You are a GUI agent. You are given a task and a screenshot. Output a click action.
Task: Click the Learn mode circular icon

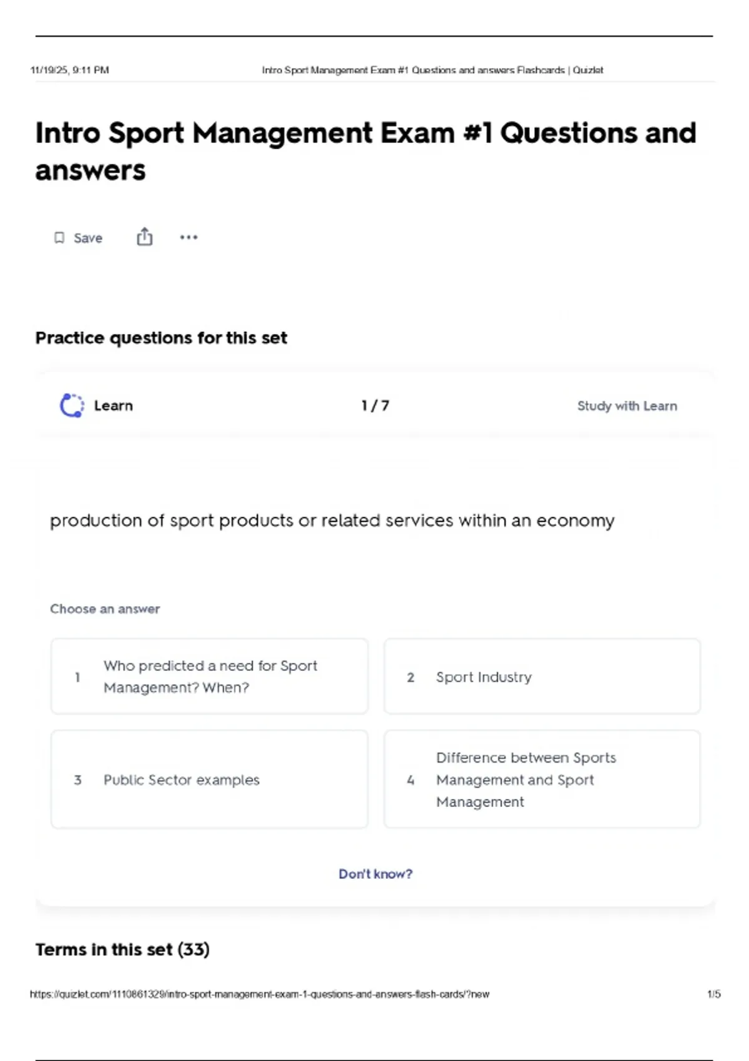coord(72,406)
